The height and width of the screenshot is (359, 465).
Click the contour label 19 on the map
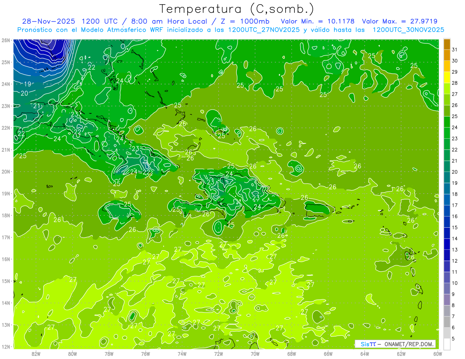pos(28,84)
